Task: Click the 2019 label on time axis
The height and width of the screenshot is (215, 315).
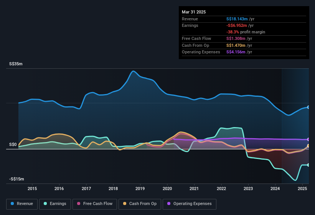Action: [140, 189]
